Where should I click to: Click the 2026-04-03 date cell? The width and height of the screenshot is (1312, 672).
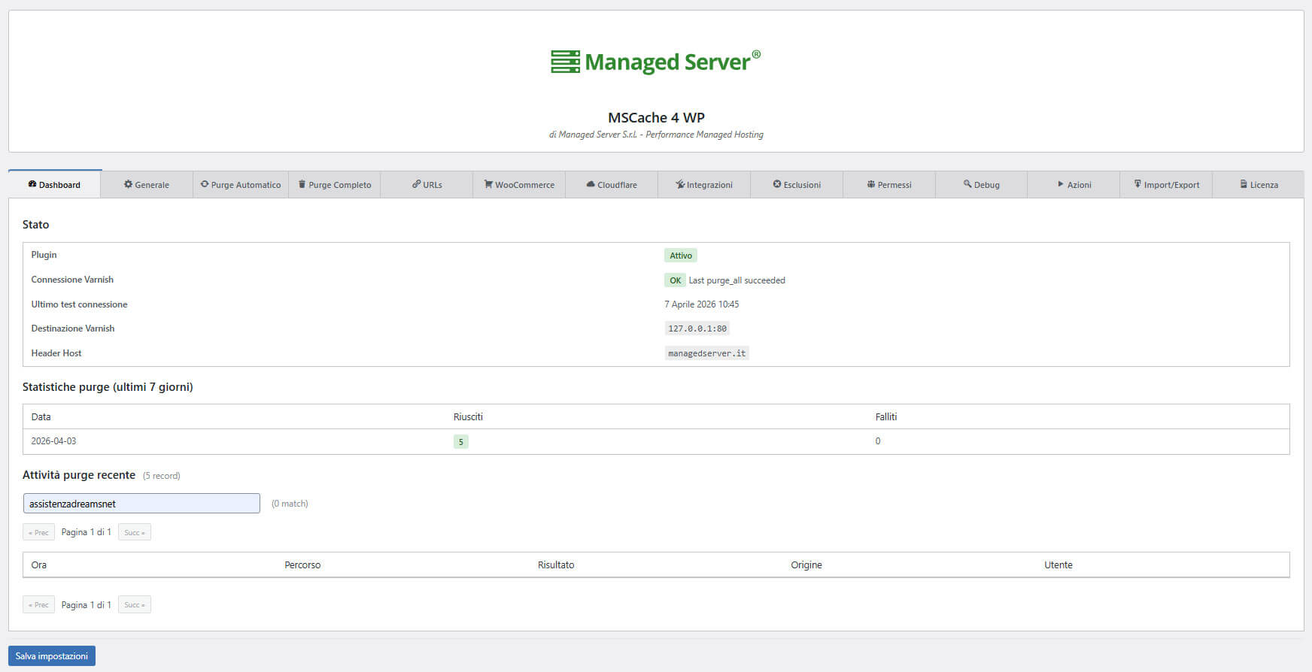tap(53, 441)
